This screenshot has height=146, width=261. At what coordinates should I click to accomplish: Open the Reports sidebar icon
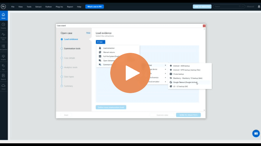pyautogui.click(x=3, y=77)
